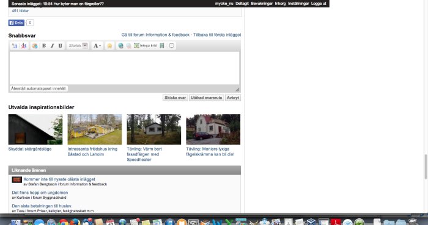Open the yellow fritidshus thumbnail image
428x225 pixels.
(x=95, y=129)
